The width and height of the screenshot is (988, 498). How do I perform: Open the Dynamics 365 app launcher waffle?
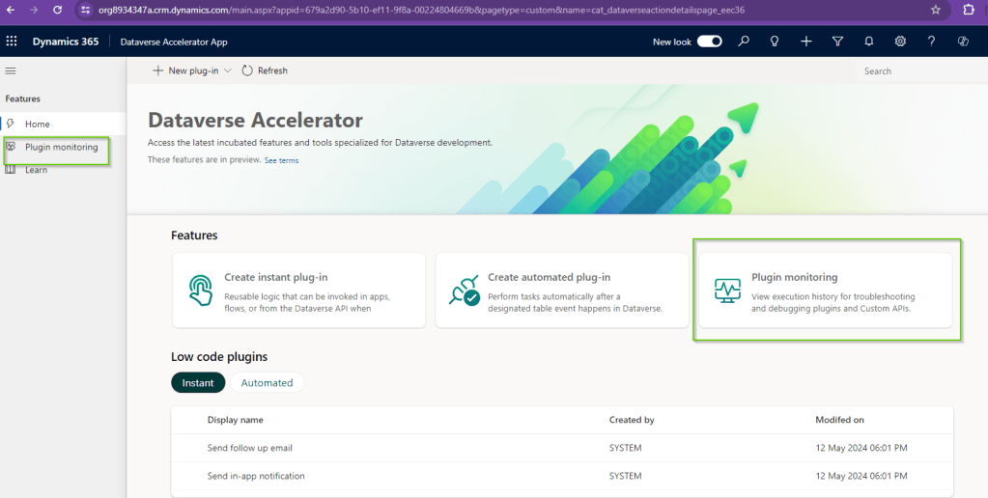click(12, 41)
